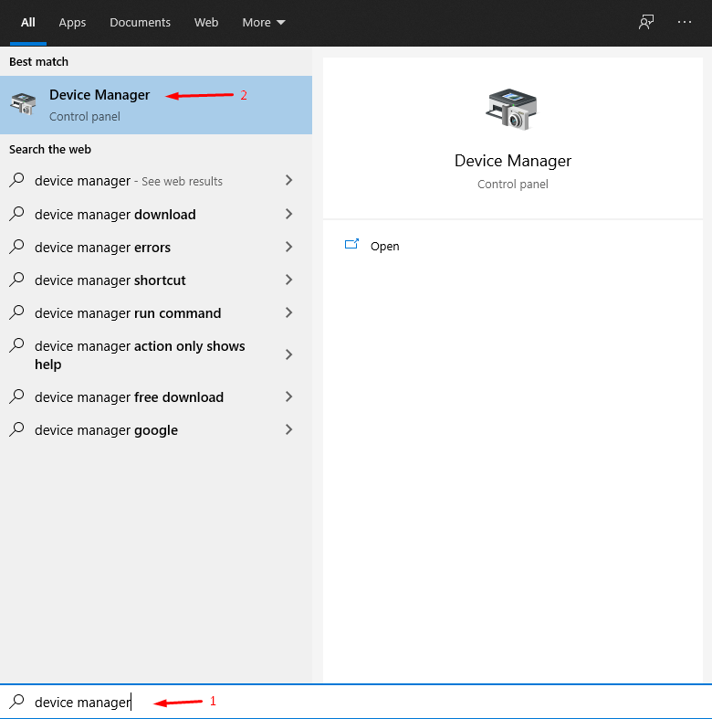Click the magnifier beside device manager google
The width and height of the screenshot is (712, 719).
point(16,429)
